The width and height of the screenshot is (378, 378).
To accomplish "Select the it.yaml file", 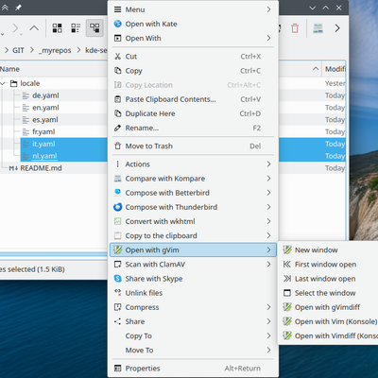I will (x=43, y=144).
